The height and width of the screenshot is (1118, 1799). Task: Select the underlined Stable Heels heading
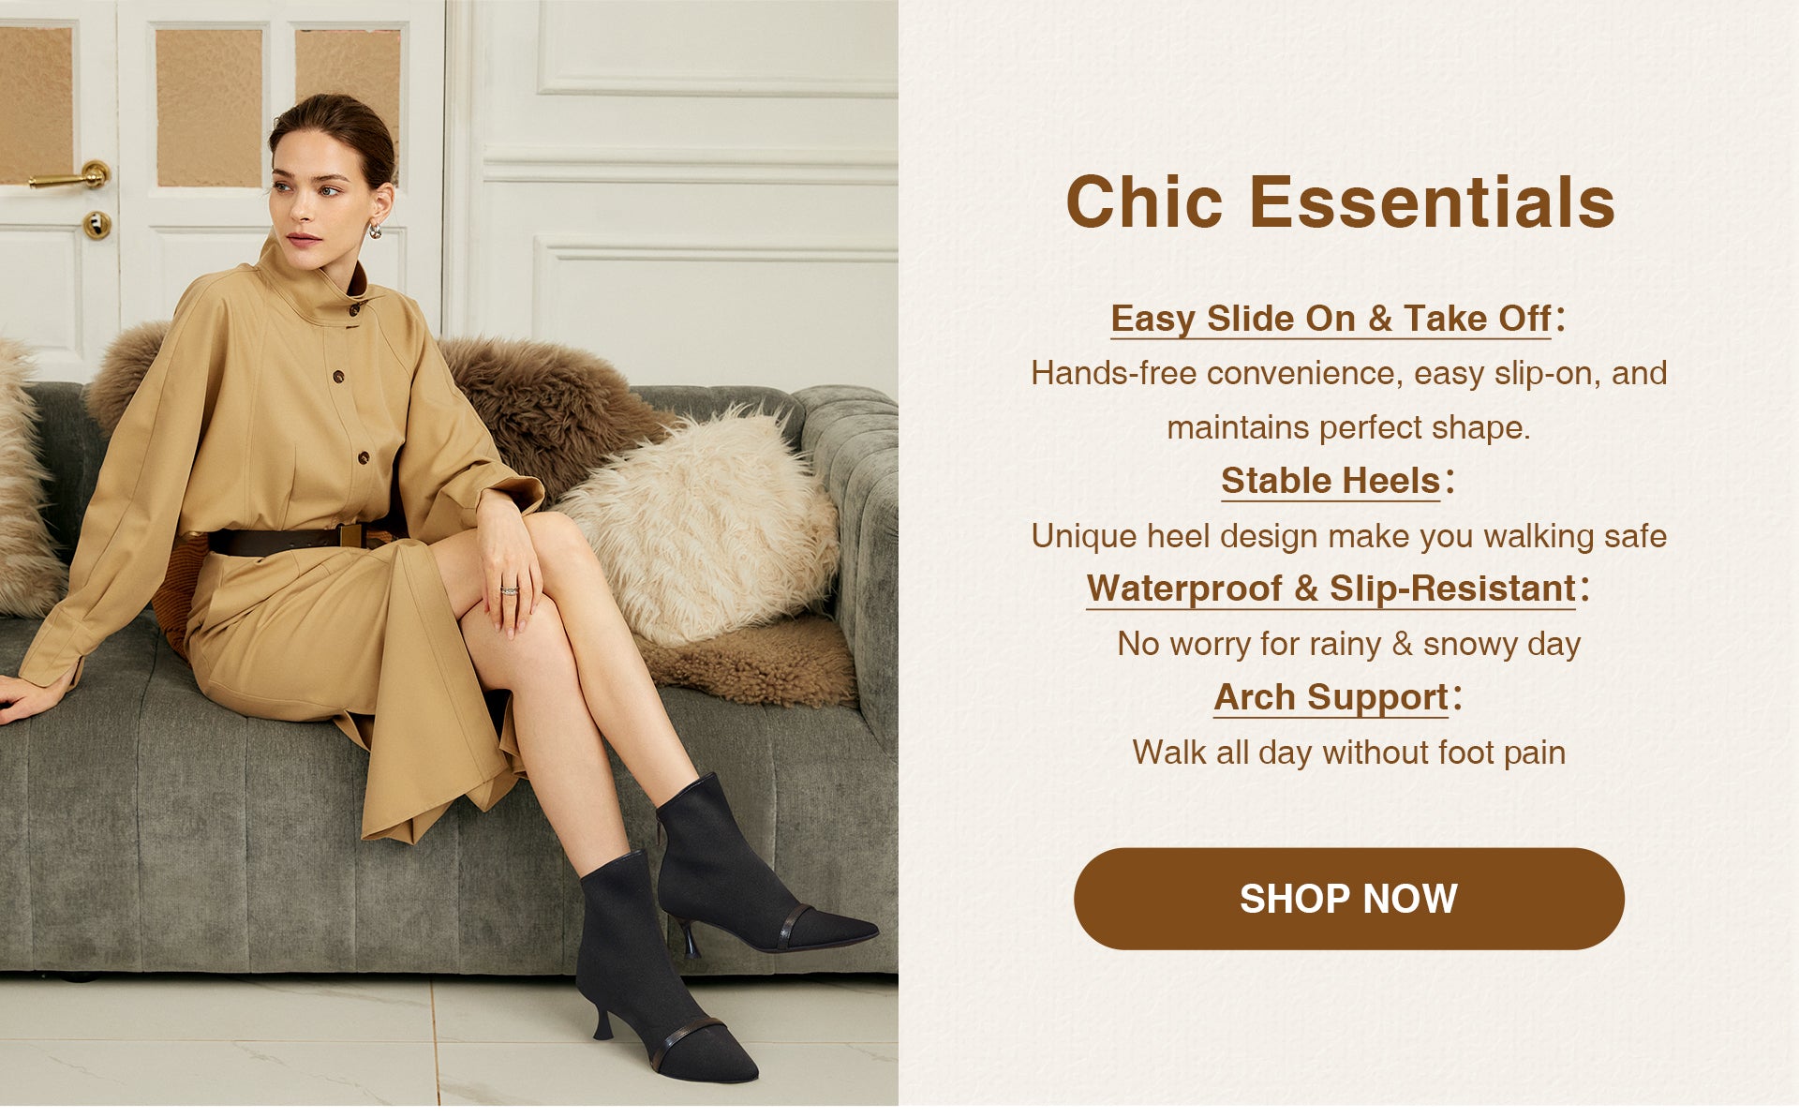(x=1331, y=481)
